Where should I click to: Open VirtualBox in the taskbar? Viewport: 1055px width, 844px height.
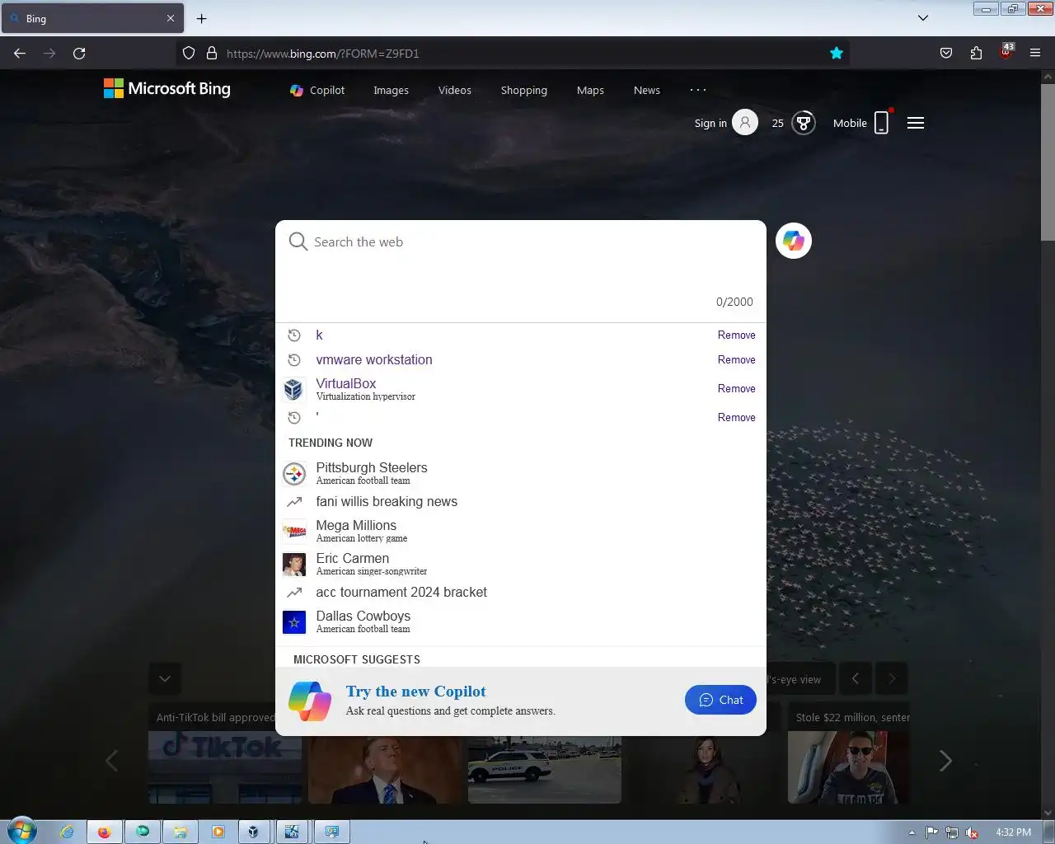point(254,832)
